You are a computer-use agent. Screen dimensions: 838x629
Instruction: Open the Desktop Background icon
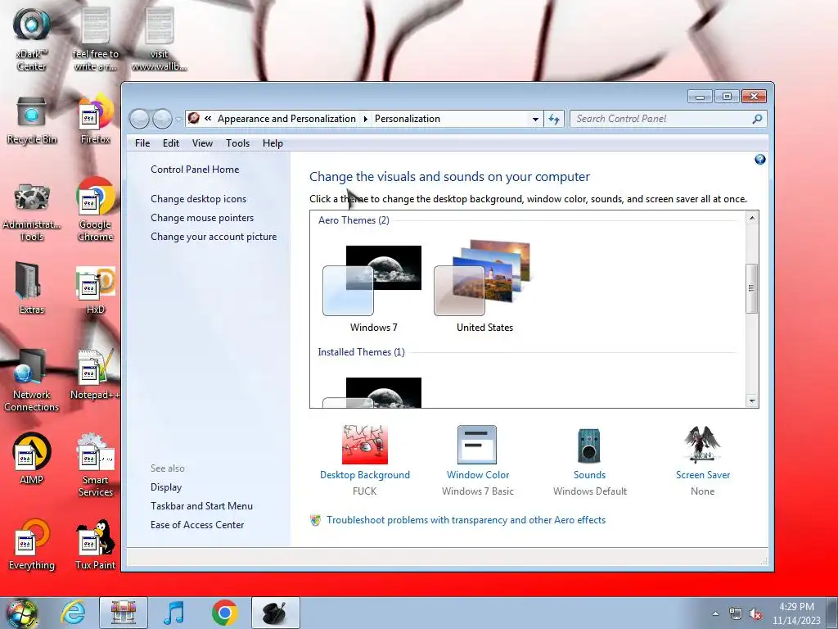[x=365, y=445]
